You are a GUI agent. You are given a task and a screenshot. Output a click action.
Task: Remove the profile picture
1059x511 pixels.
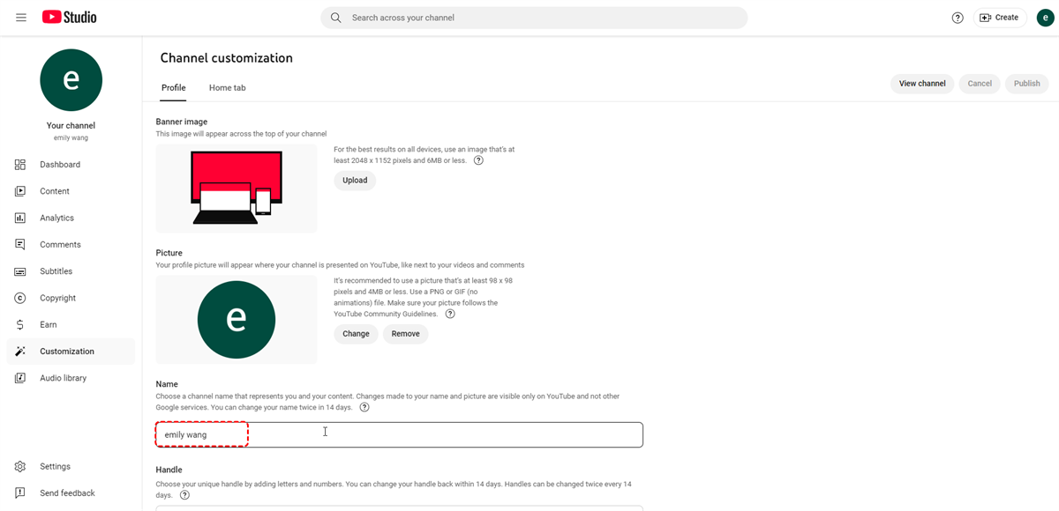(x=405, y=334)
